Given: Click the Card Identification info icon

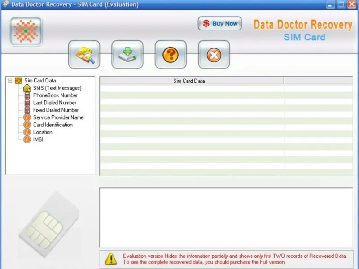Looking at the screenshot, I should 27,125.
